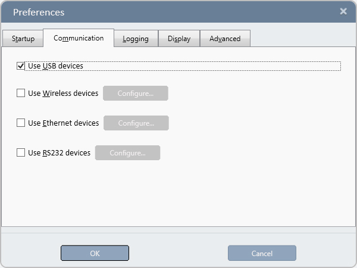Enable the Use Wireless devices checkbox box
The width and height of the screenshot is (357, 268).
click(21, 93)
